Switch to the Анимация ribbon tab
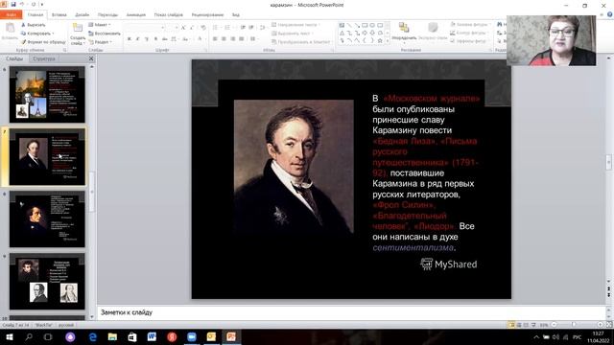The image size is (614, 345). (x=136, y=14)
